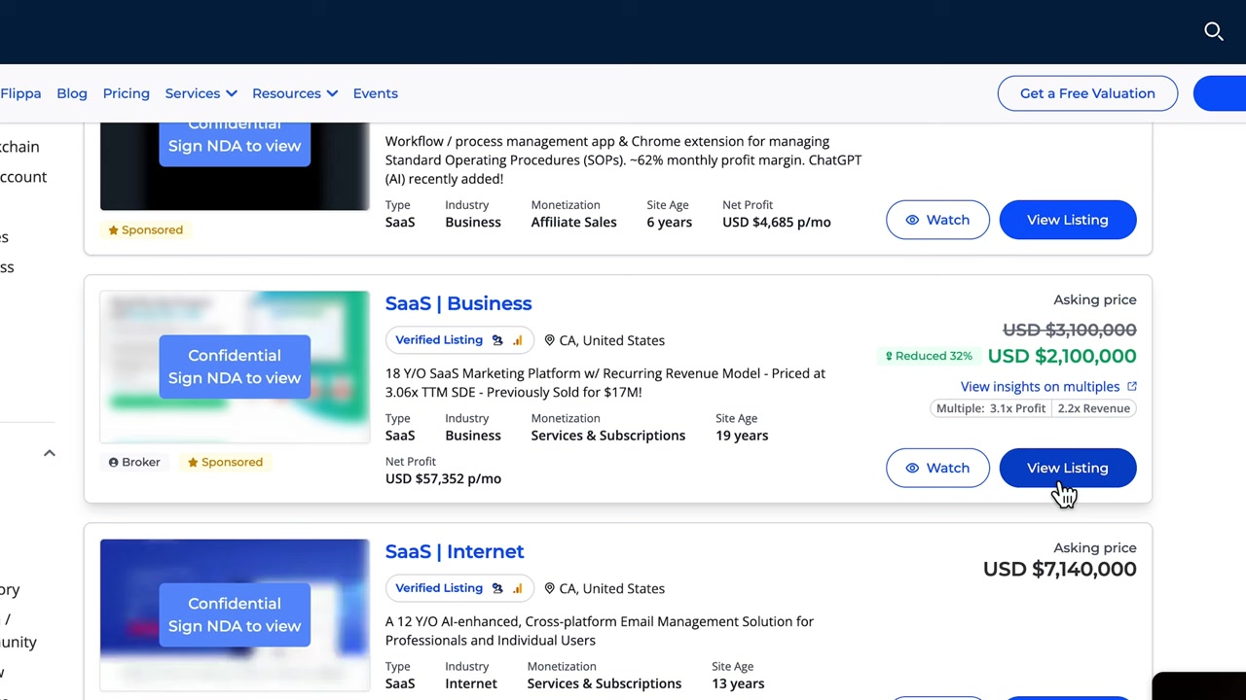Expand the Services menu
1246x700 pixels.
(201, 93)
